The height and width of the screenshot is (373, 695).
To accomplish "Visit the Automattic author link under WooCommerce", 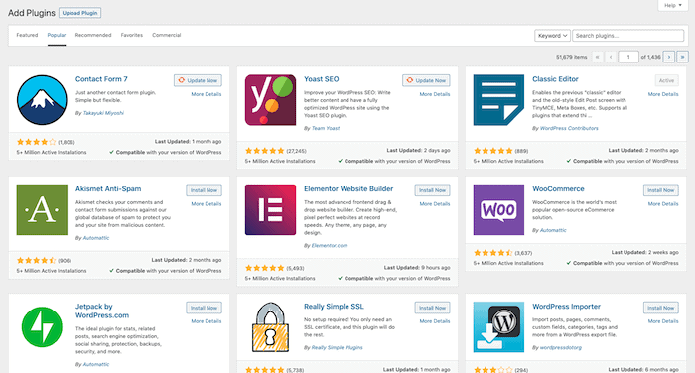I will coord(553,231).
